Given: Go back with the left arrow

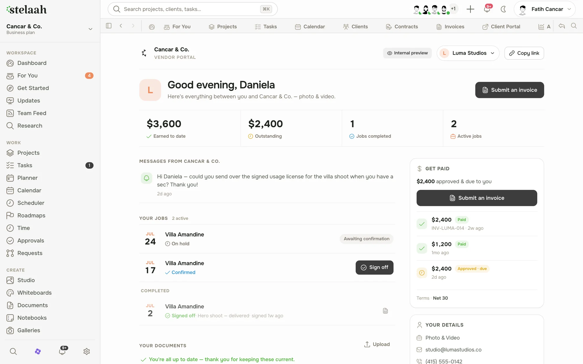Looking at the screenshot, I should pos(121,26).
